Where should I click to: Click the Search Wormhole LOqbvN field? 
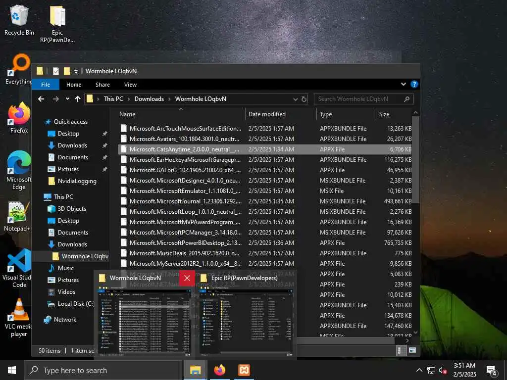pyautogui.click(x=364, y=99)
